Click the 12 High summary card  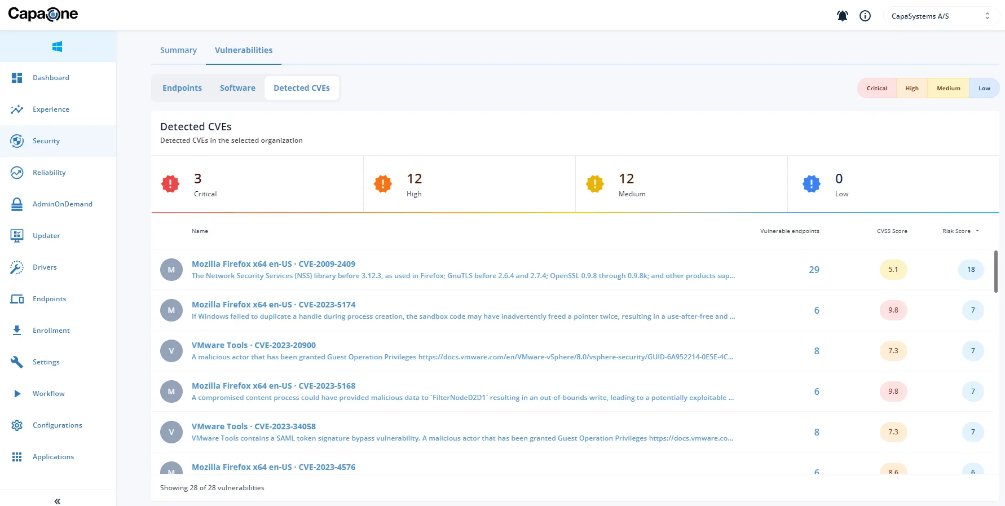point(470,184)
